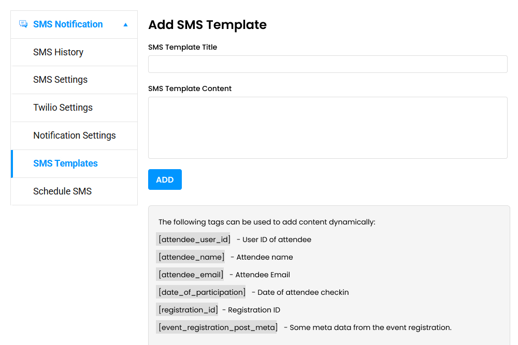Collapse the SMS Notification menu
This screenshot has height=345, width=518.
point(125,24)
